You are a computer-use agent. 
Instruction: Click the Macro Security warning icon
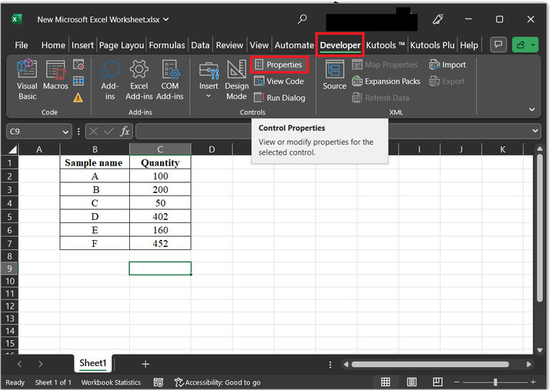coord(78,98)
